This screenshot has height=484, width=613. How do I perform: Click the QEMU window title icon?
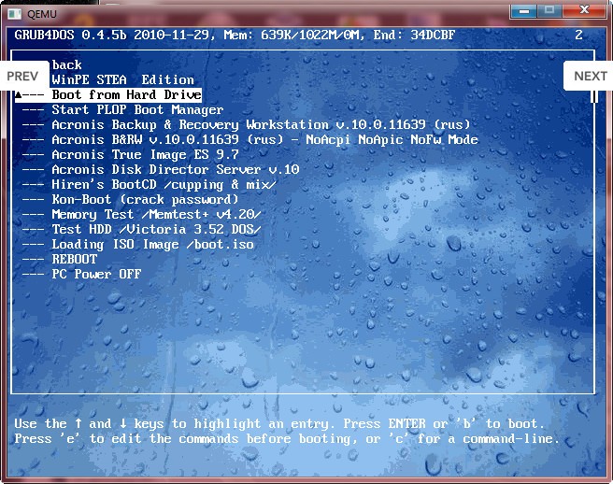tap(15, 14)
